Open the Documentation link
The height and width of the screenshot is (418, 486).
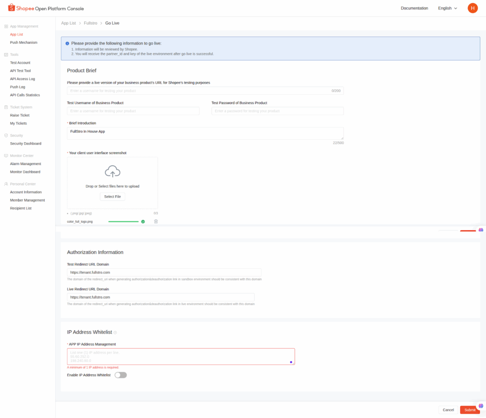pos(414,8)
